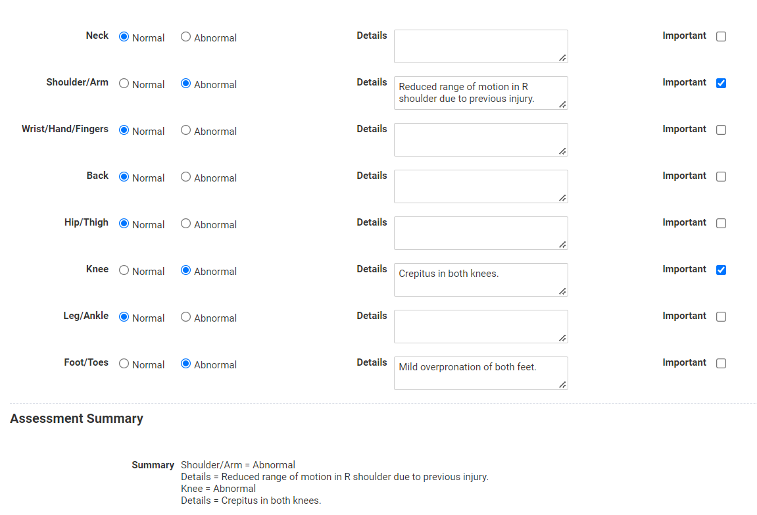Check Important for Leg/Ankle
The width and height of the screenshot is (757, 515).
pos(721,316)
